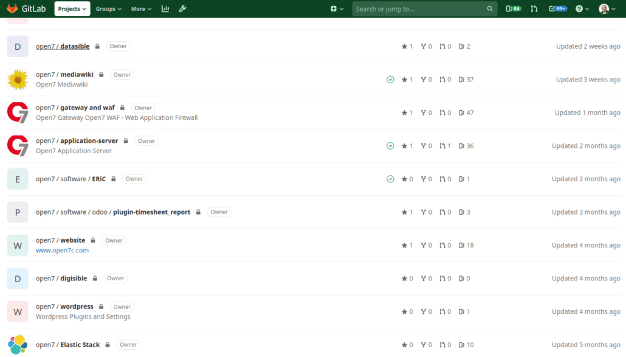Open the new item plus dropdown
626x357 pixels.
pos(337,9)
